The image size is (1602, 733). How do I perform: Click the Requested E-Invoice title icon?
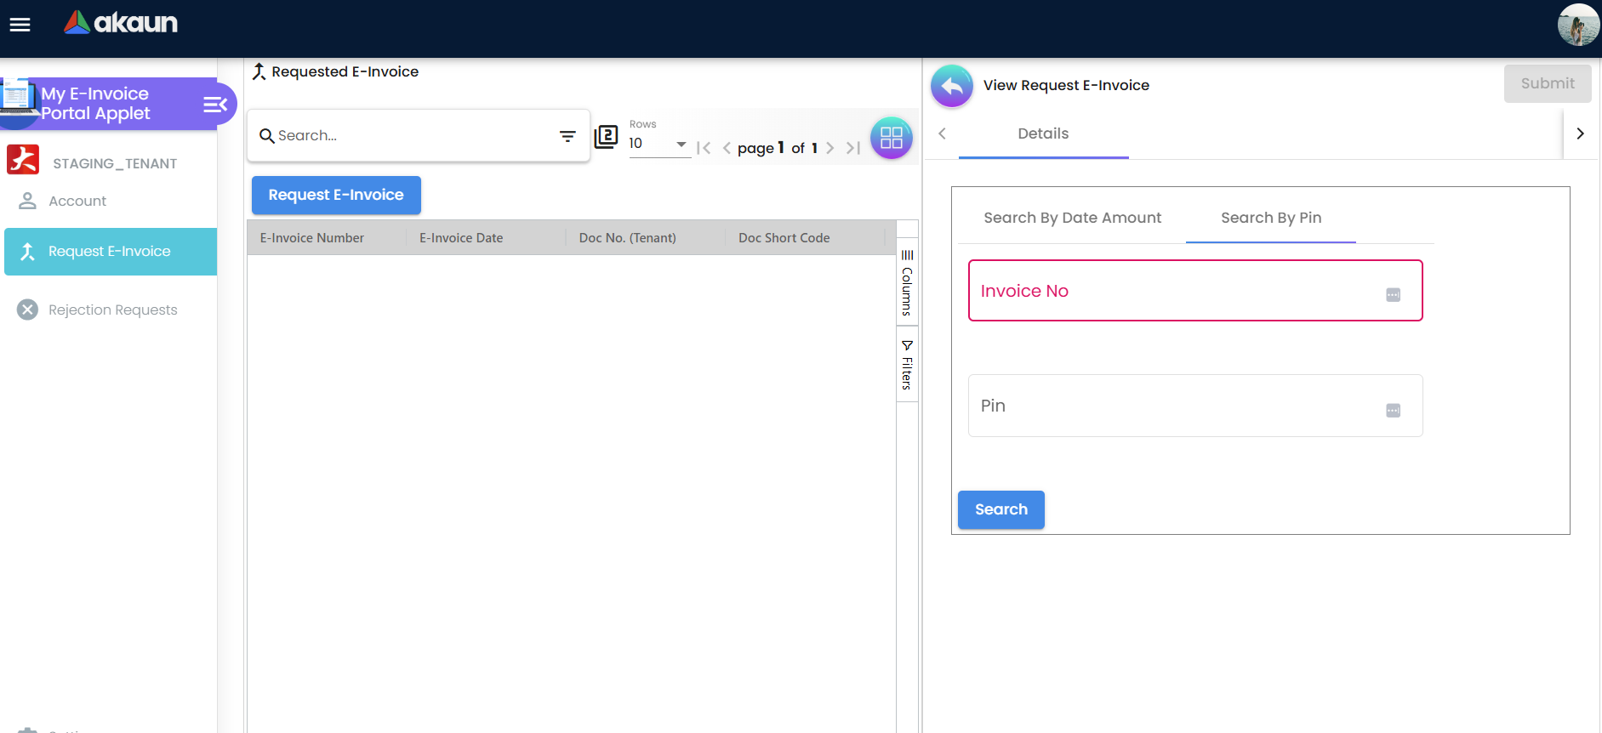259,72
